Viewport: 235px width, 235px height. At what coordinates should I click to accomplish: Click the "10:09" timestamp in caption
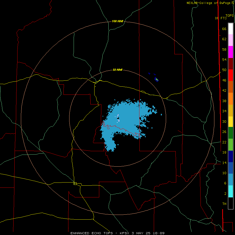[x=159, y=233]
